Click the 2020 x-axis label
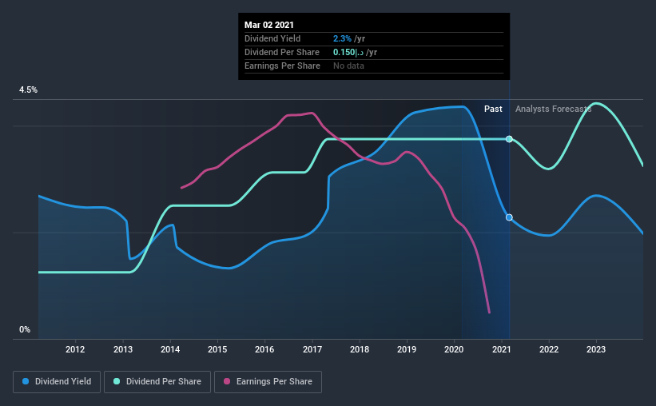656x406 pixels. point(454,349)
